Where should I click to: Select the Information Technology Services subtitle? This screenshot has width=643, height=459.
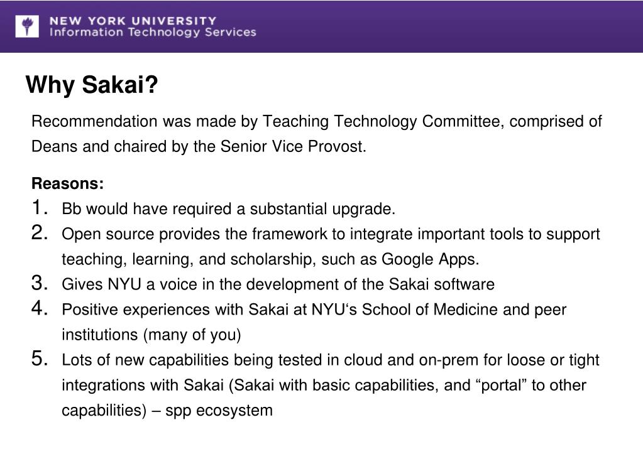tap(153, 33)
